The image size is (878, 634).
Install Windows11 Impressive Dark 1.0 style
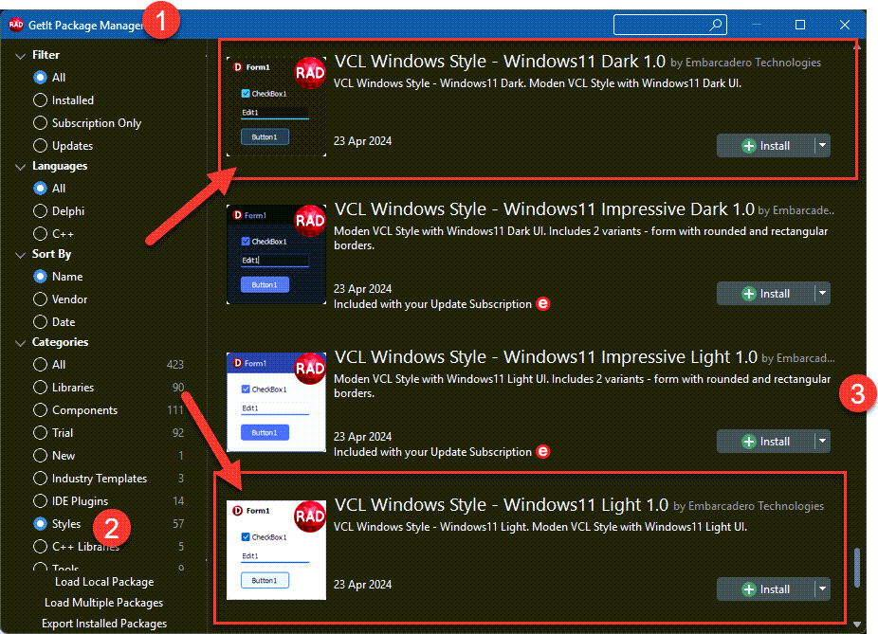click(765, 293)
